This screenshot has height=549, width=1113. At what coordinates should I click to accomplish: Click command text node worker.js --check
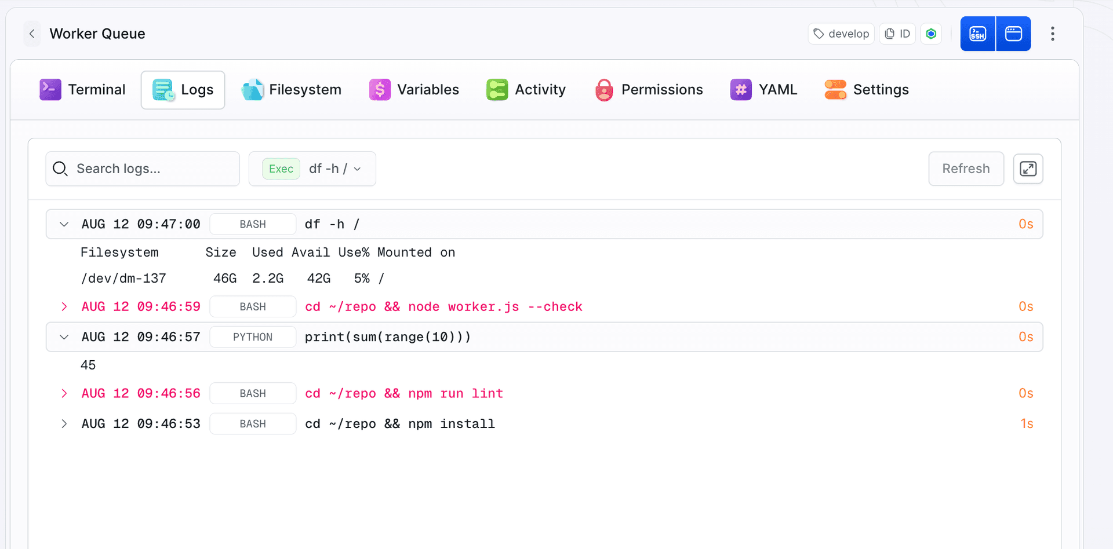495,306
